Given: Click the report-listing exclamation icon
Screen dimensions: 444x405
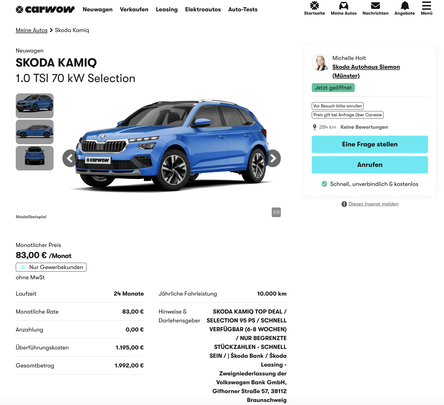Looking at the screenshot, I should 344,204.
